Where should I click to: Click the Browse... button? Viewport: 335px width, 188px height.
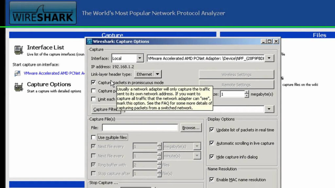click(x=191, y=128)
